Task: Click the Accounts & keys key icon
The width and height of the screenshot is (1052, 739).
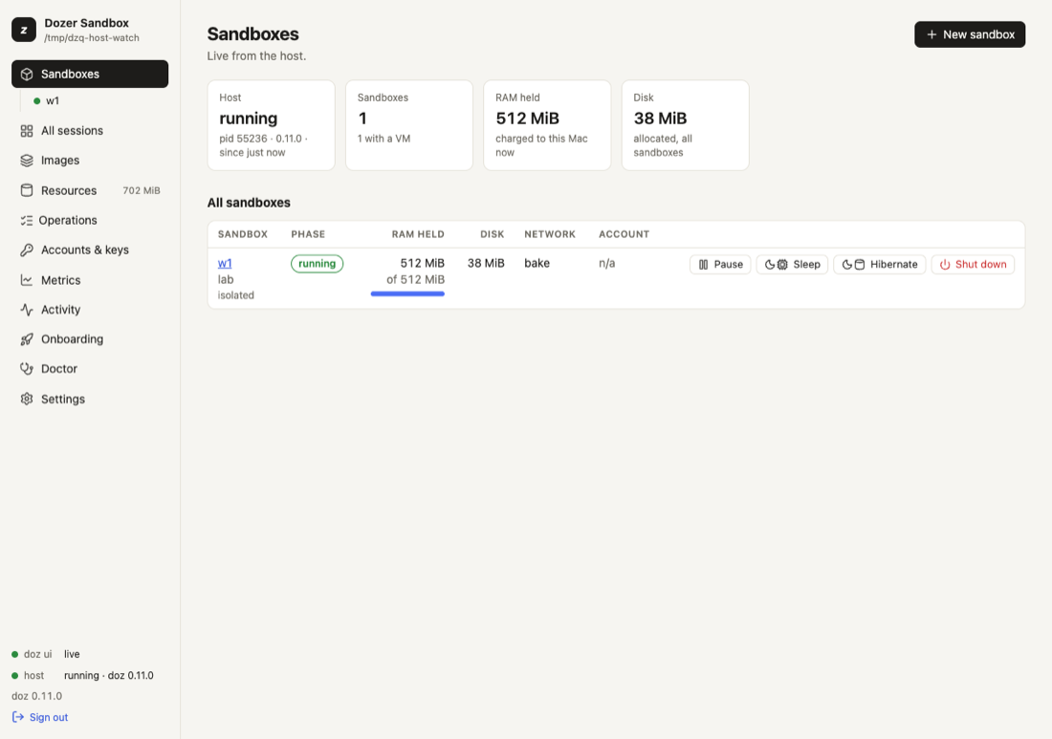Action: [27, 250]
